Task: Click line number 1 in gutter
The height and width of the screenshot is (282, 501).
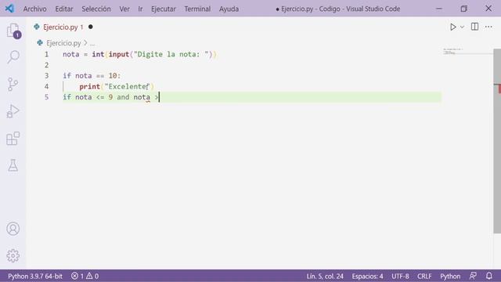Action: point(47,54)
